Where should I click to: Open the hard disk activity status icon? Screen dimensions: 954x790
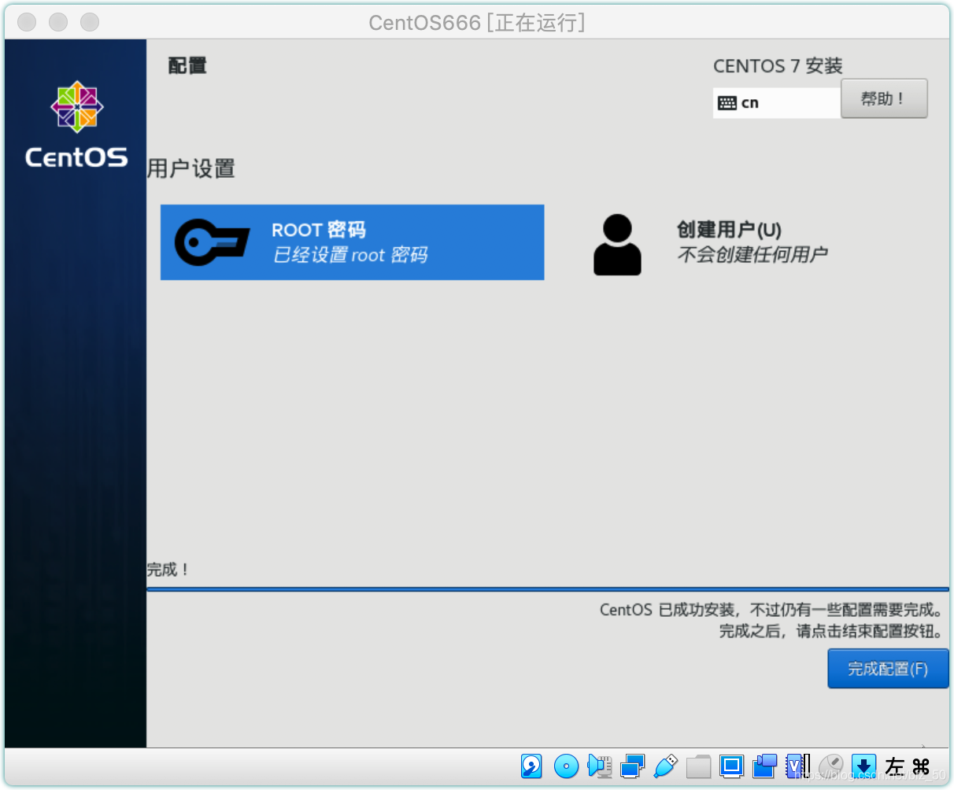pos(532,766)
